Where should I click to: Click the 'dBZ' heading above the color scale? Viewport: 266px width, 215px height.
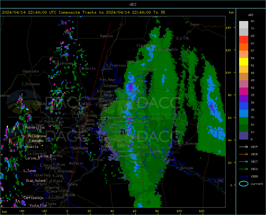[x=251, y=15]
